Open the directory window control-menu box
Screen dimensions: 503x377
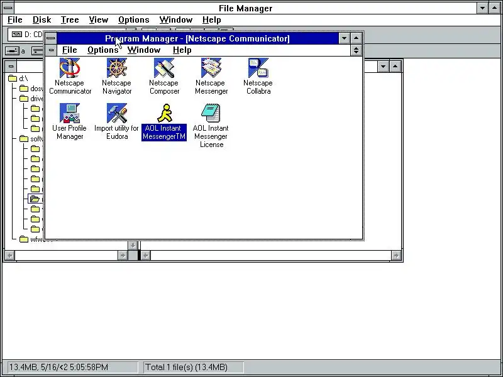pyautogui.click(x=11, y=67)
